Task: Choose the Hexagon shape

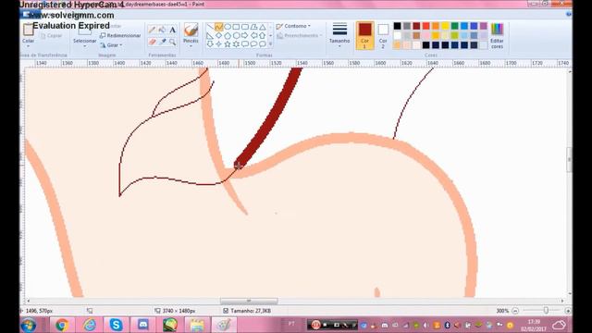Action: 236,35
